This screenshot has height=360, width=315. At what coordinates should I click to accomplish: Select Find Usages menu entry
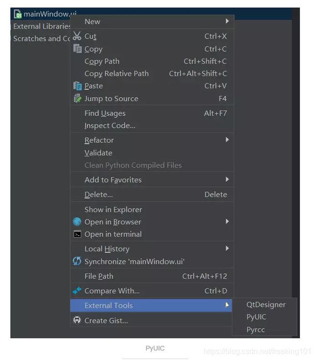pyautogui.click(x=105, y=113)
